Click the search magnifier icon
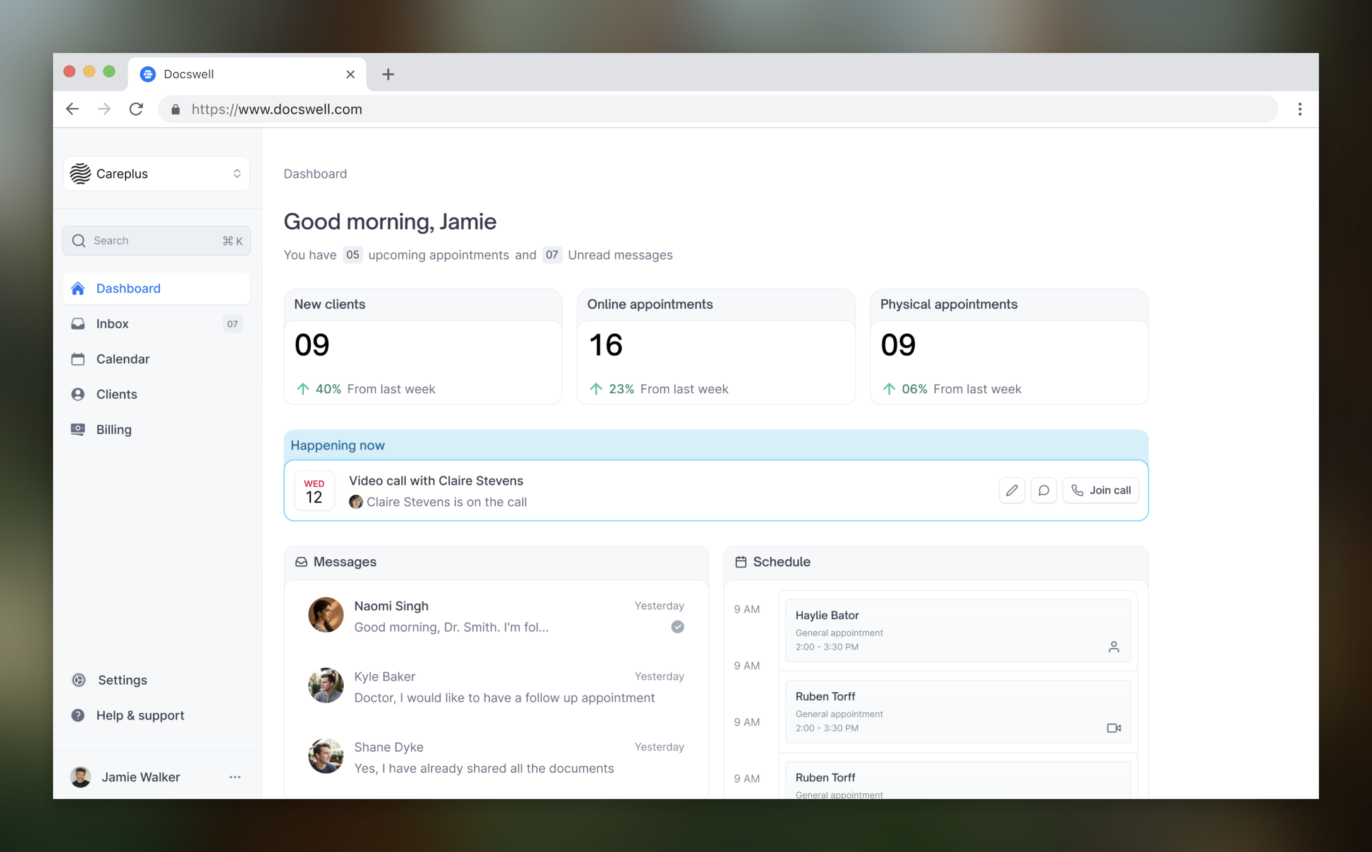Screen dimensions: 1372x852 click(79, 240)
